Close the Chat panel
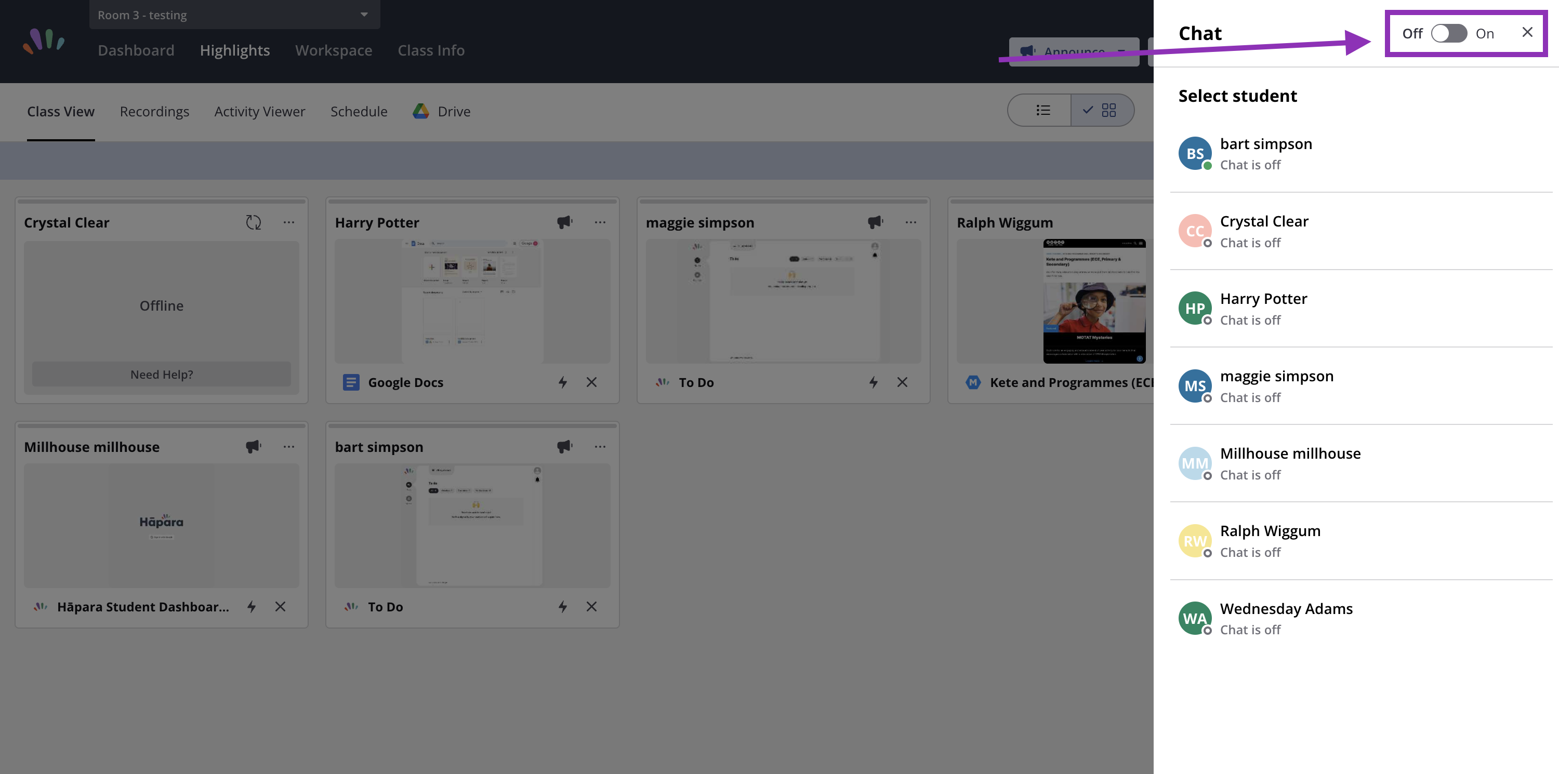The image size is (1559, 774). [x=1527, y=33]
